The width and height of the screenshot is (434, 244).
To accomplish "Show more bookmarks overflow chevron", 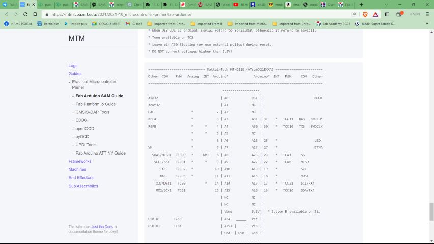I will tap(427, 24).
